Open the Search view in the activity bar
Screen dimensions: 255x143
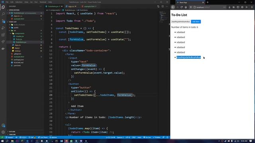click(3, 14)
